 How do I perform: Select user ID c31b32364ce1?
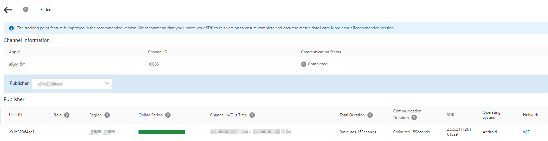pyautogui.click(x=22, y=132)
